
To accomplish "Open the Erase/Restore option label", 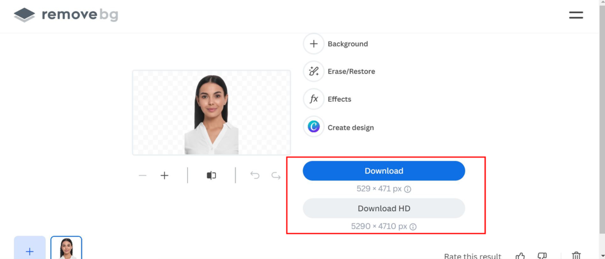I will [x=351, y=71].
